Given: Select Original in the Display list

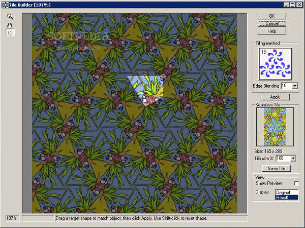Looking at the screenshot, I should [287, 193].
